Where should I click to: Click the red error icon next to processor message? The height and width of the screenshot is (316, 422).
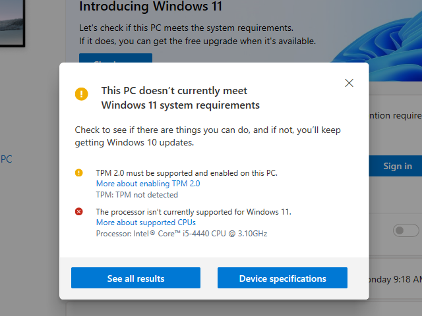click(79, 212)
